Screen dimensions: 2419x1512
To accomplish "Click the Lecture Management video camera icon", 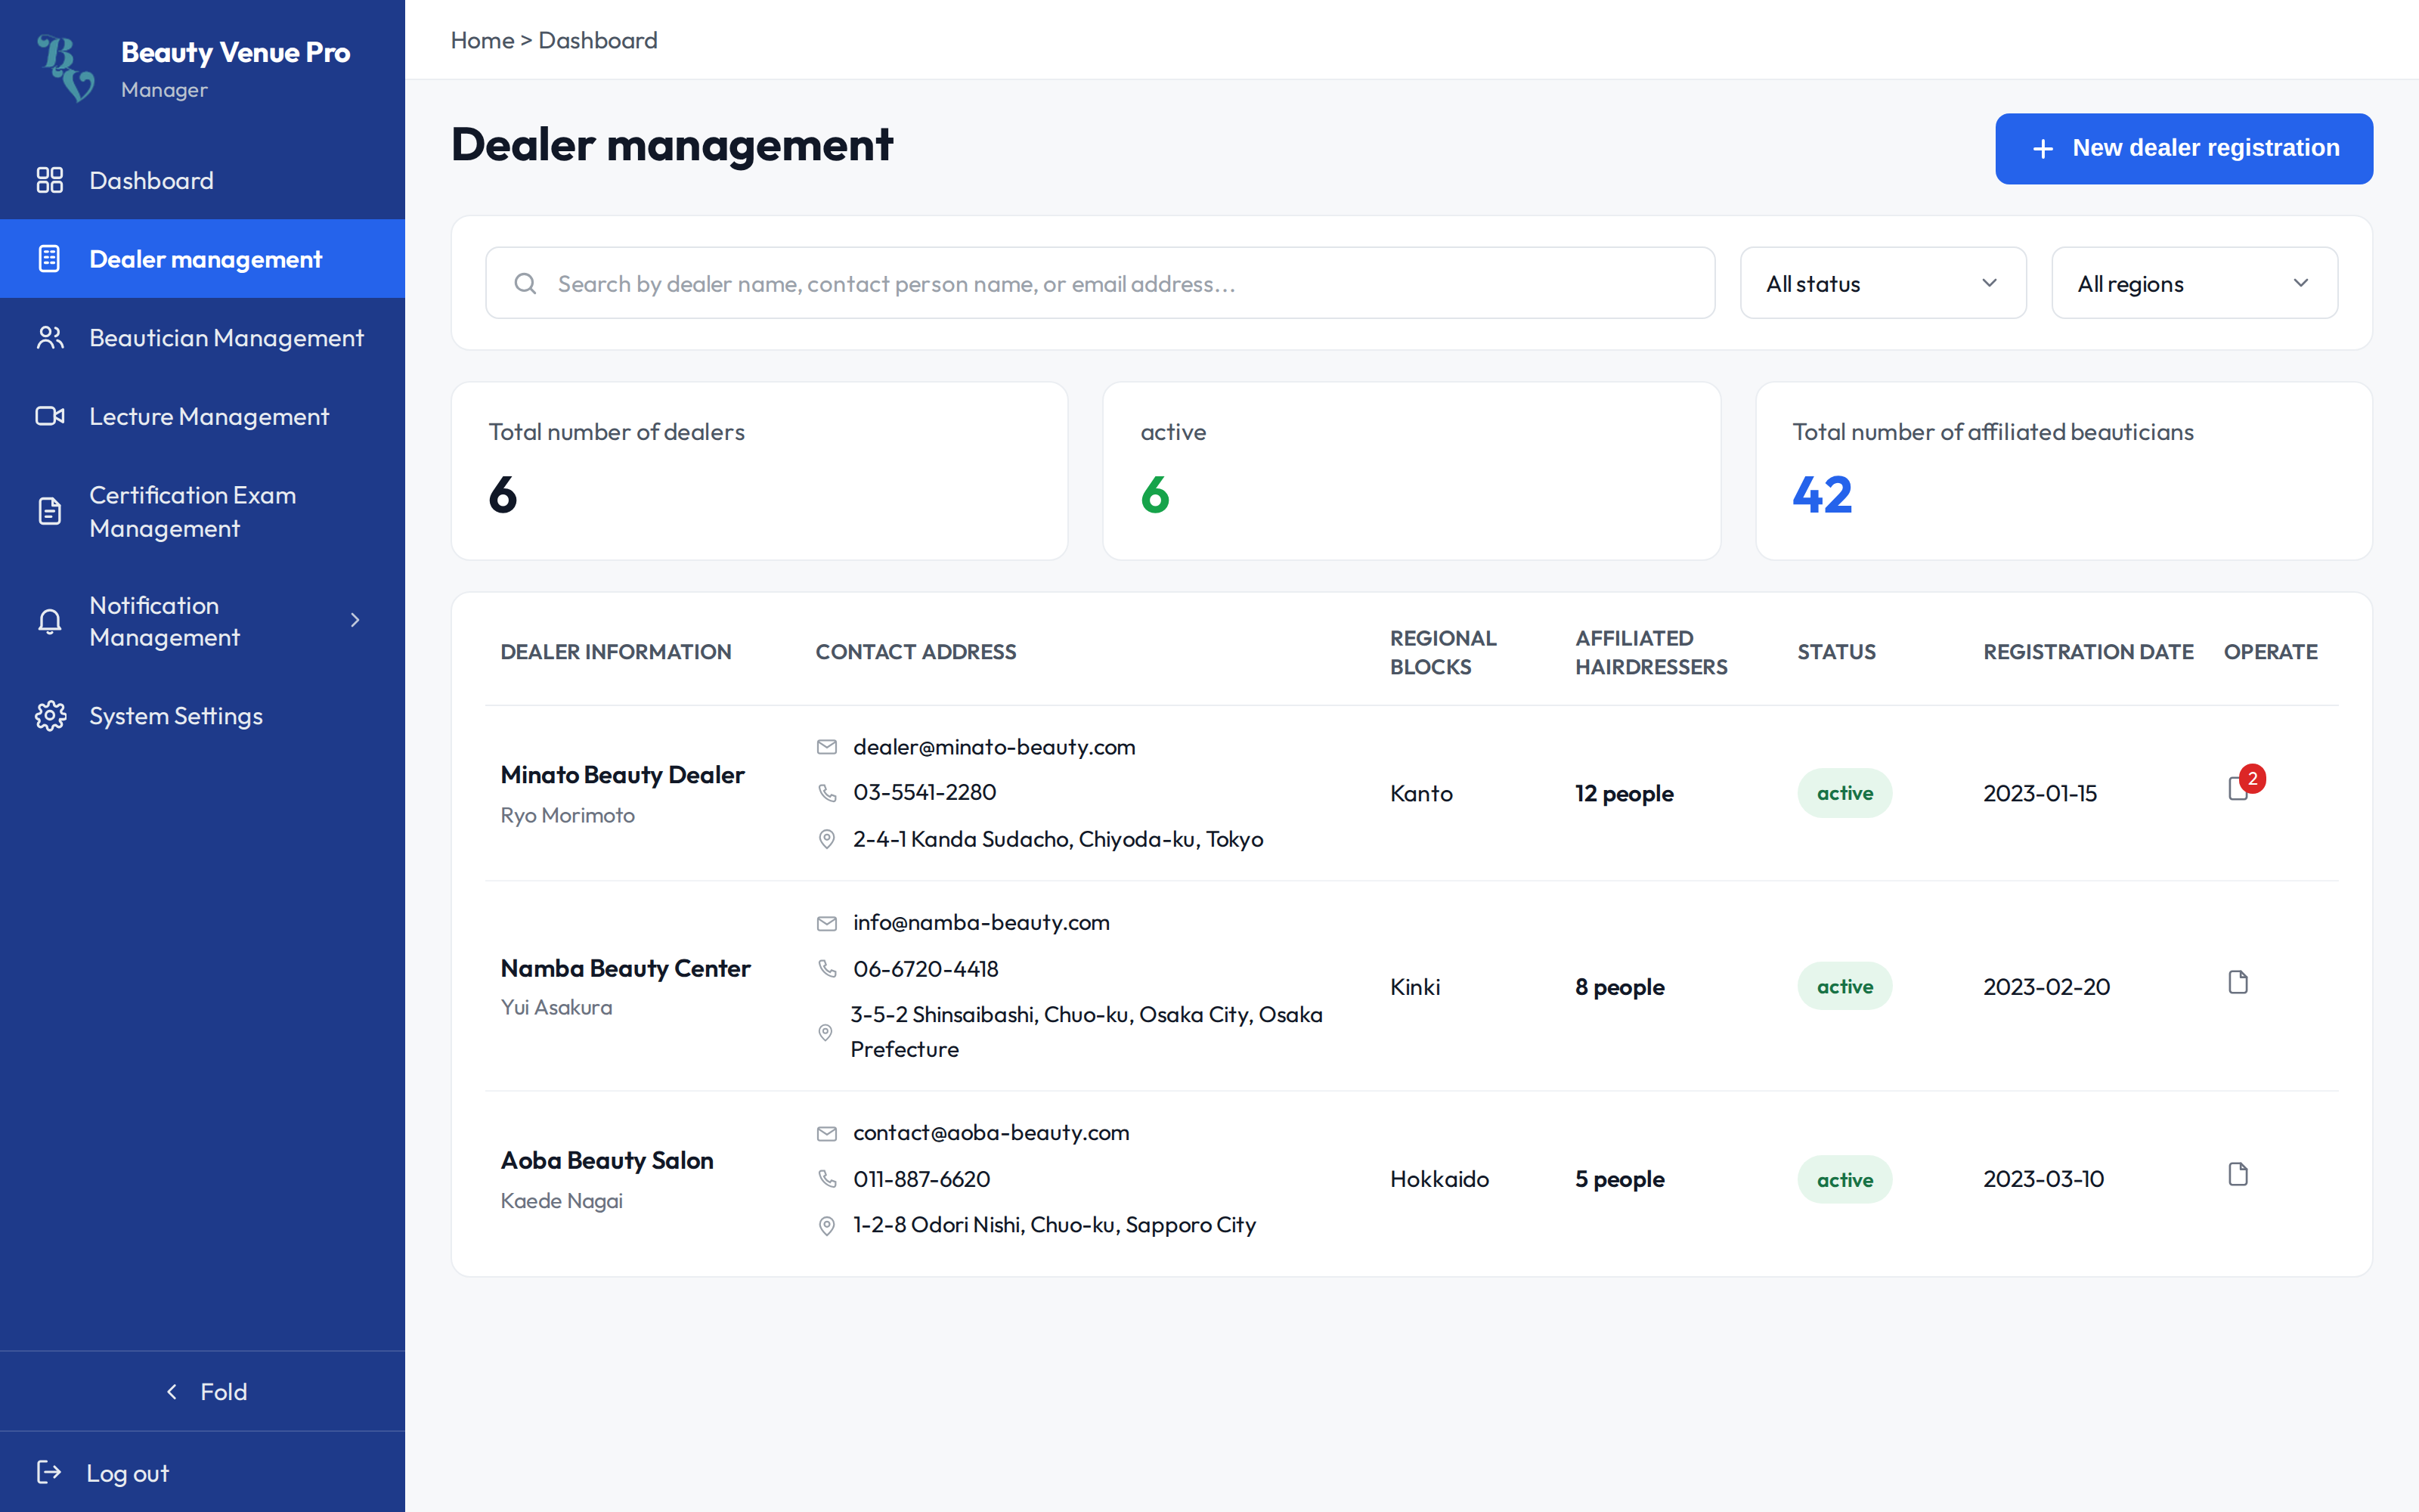I will [x=50, y=416].
